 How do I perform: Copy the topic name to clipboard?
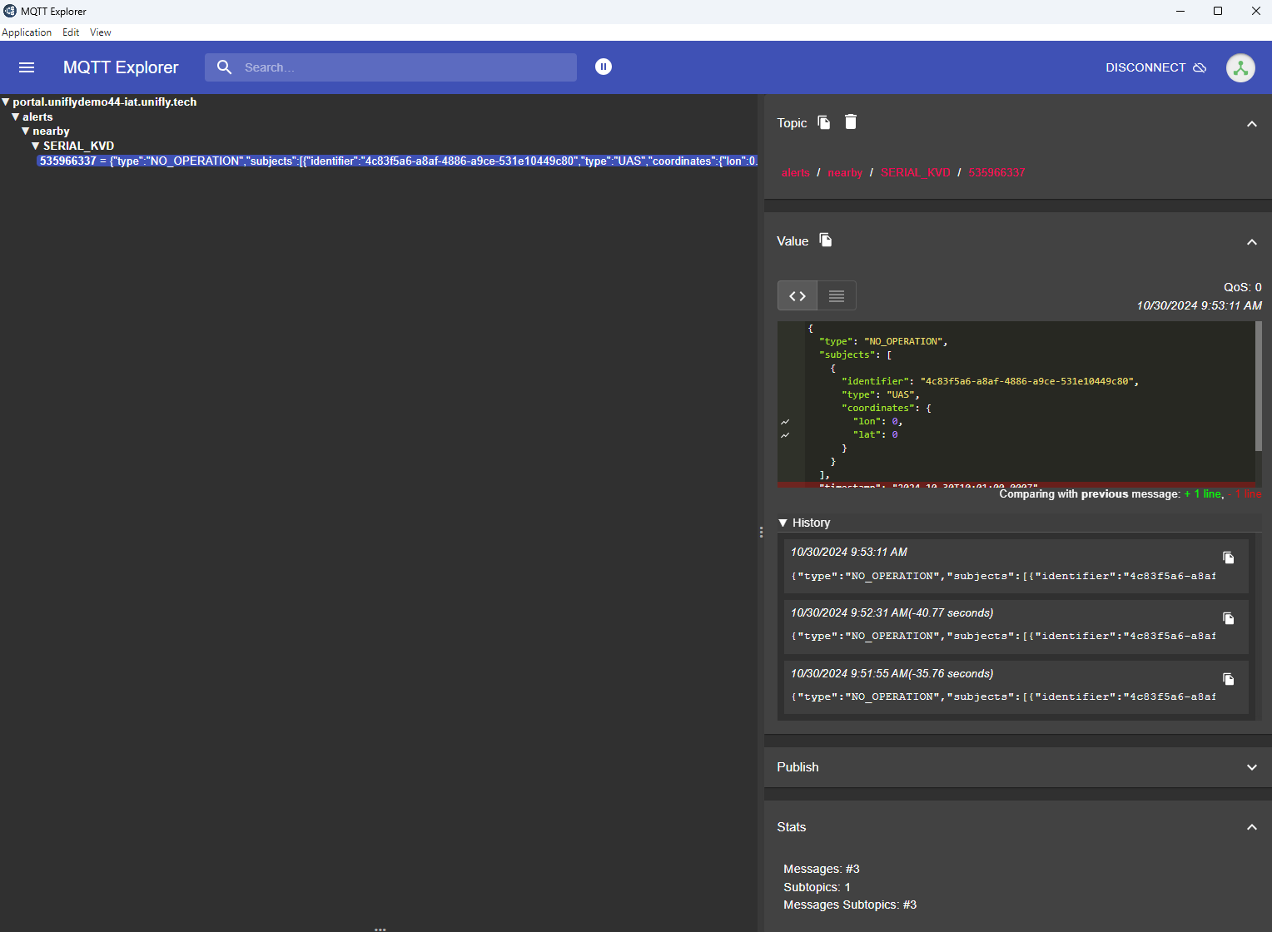coord(823,121)
